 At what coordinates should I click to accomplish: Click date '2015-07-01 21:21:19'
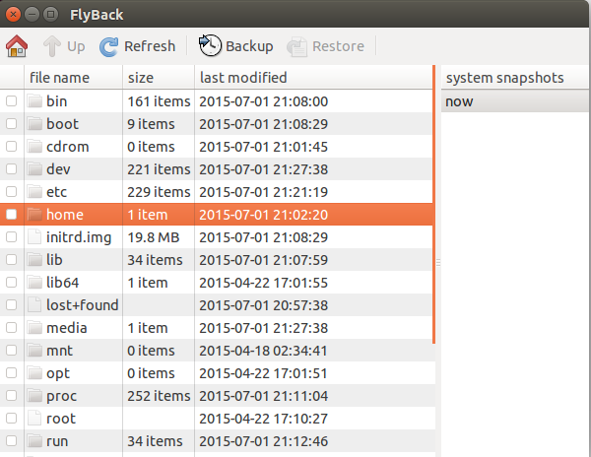[x=263, y=192]
